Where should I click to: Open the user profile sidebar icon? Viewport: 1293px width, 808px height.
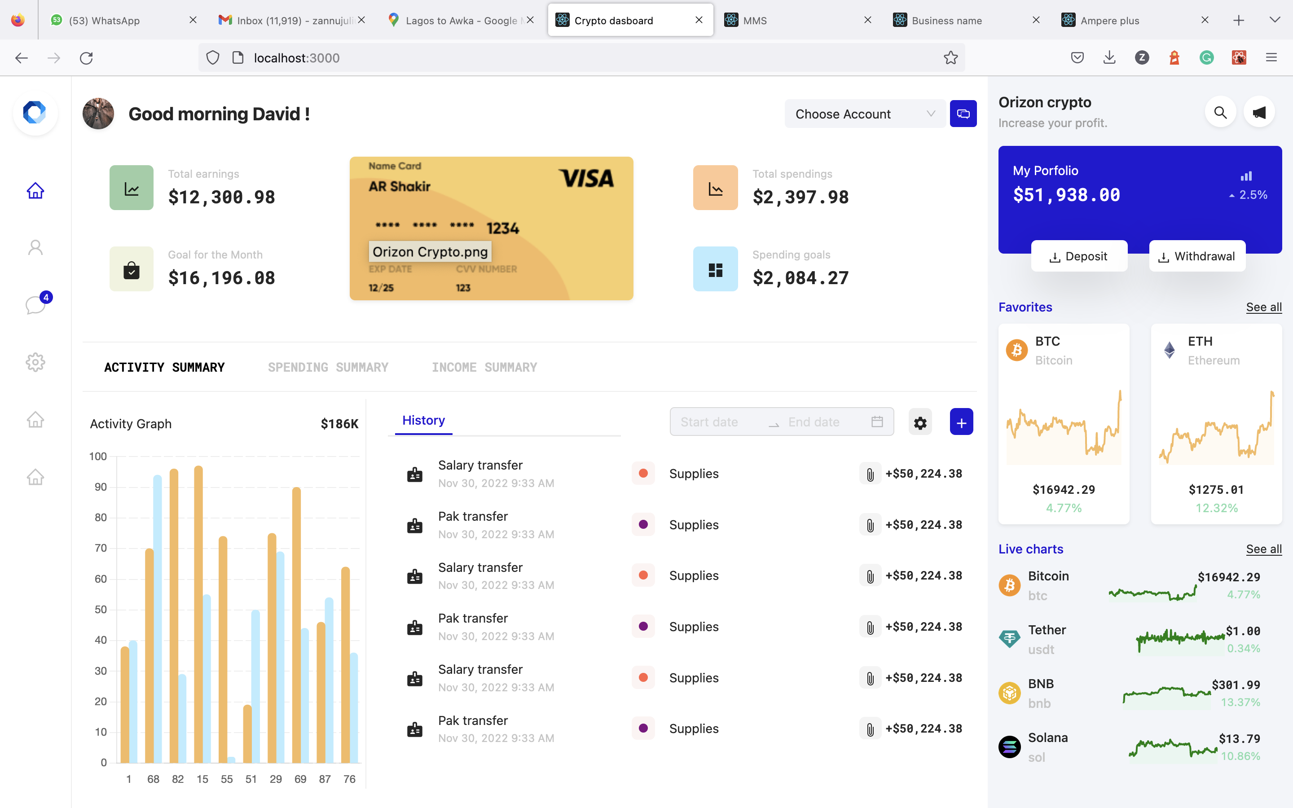[35, 247]
